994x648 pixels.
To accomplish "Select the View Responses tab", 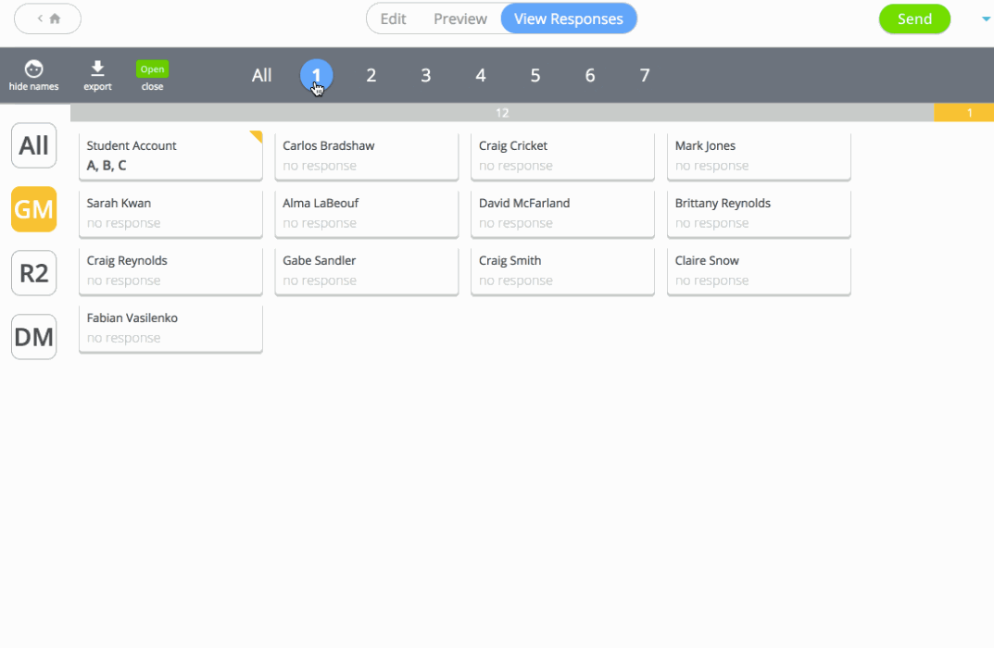I will click(569, 19).
